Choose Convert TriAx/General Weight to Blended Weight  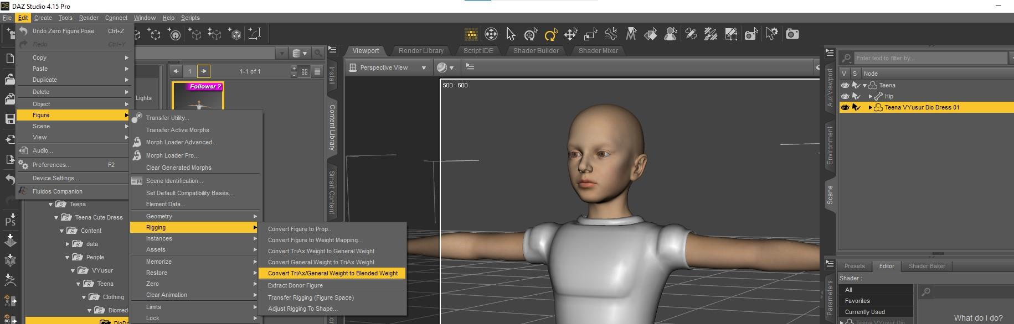click(x=332, y=273)
